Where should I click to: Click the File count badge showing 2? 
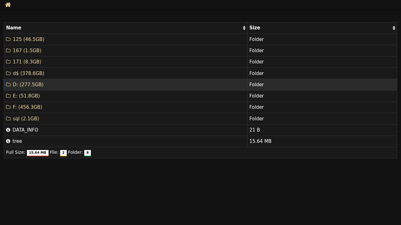pyautogui.click(x=63, y=153)
